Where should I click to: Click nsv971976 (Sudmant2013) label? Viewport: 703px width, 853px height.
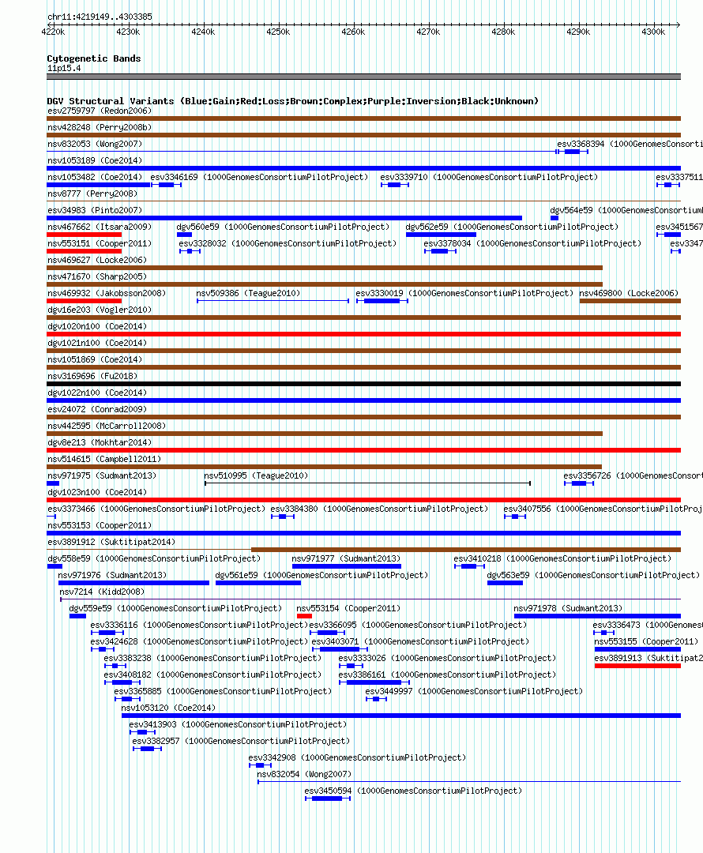[112, 576]
